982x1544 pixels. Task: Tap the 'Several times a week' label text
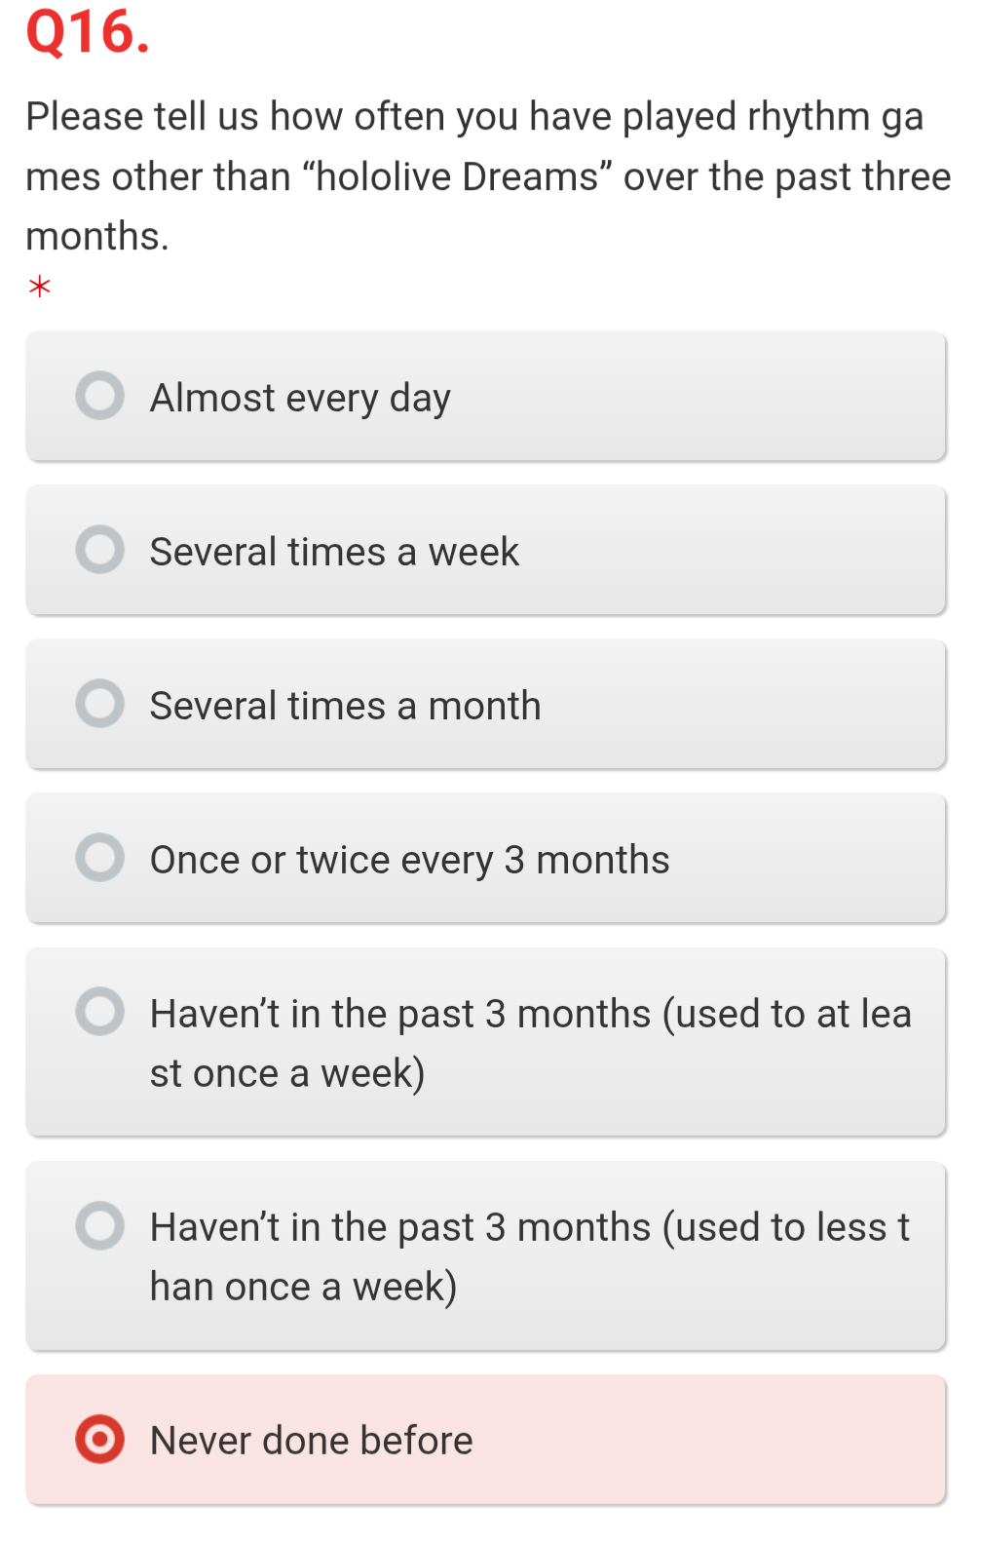pyautogui.click(x=334, y=552)
